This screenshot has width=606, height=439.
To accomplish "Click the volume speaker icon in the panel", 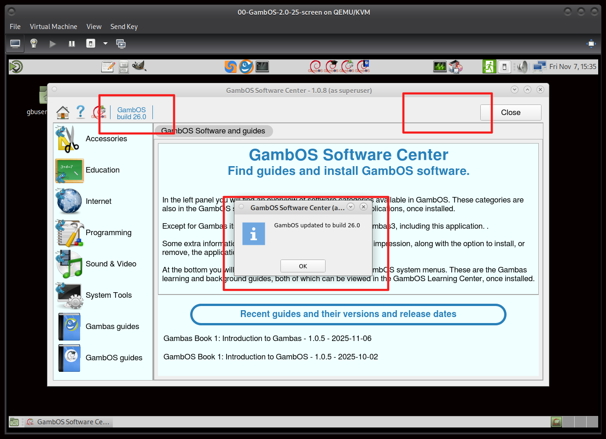I will 522,67.
